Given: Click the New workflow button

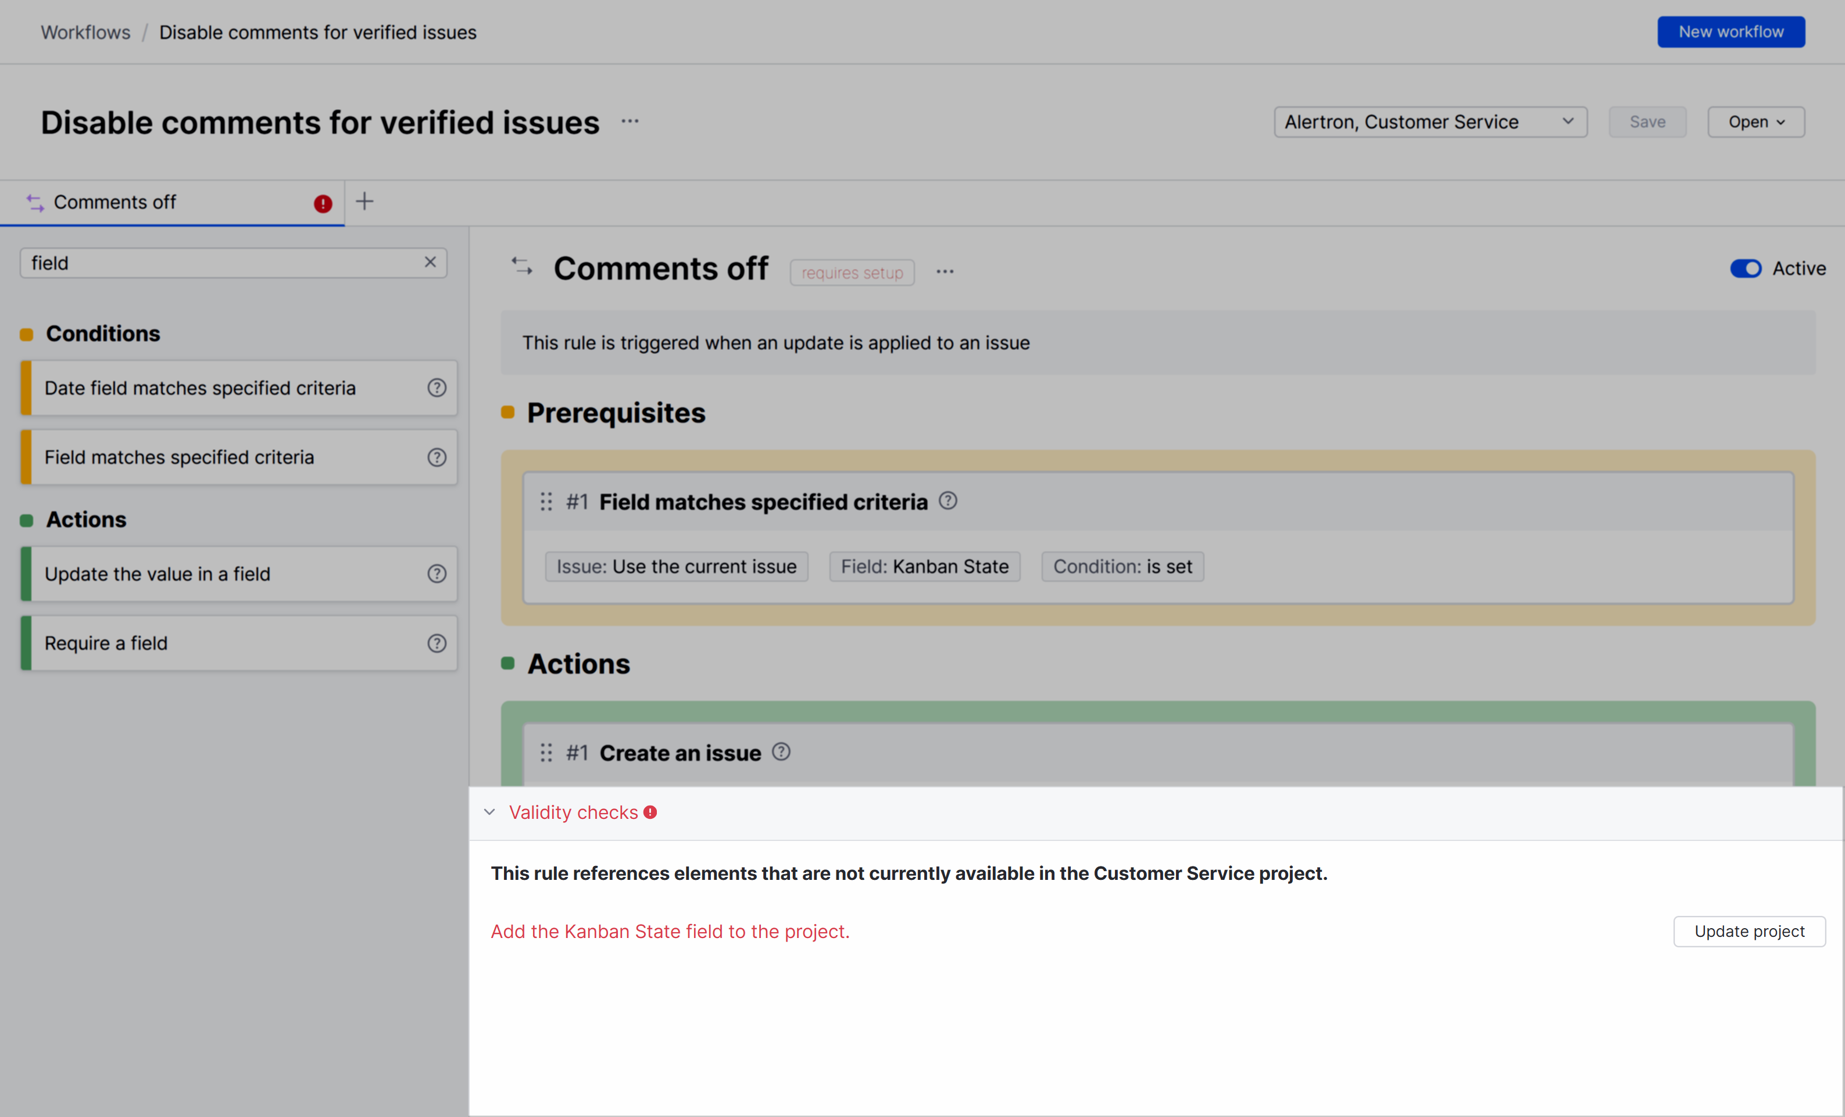Looking at the screenshot, I should click(x=1730, y=31).
